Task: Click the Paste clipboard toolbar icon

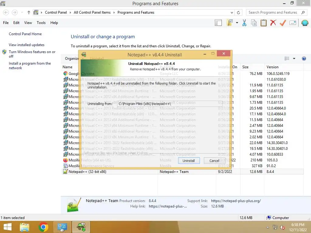Action: (263, 23)
